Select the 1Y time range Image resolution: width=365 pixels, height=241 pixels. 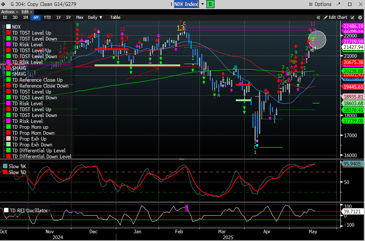59,17
